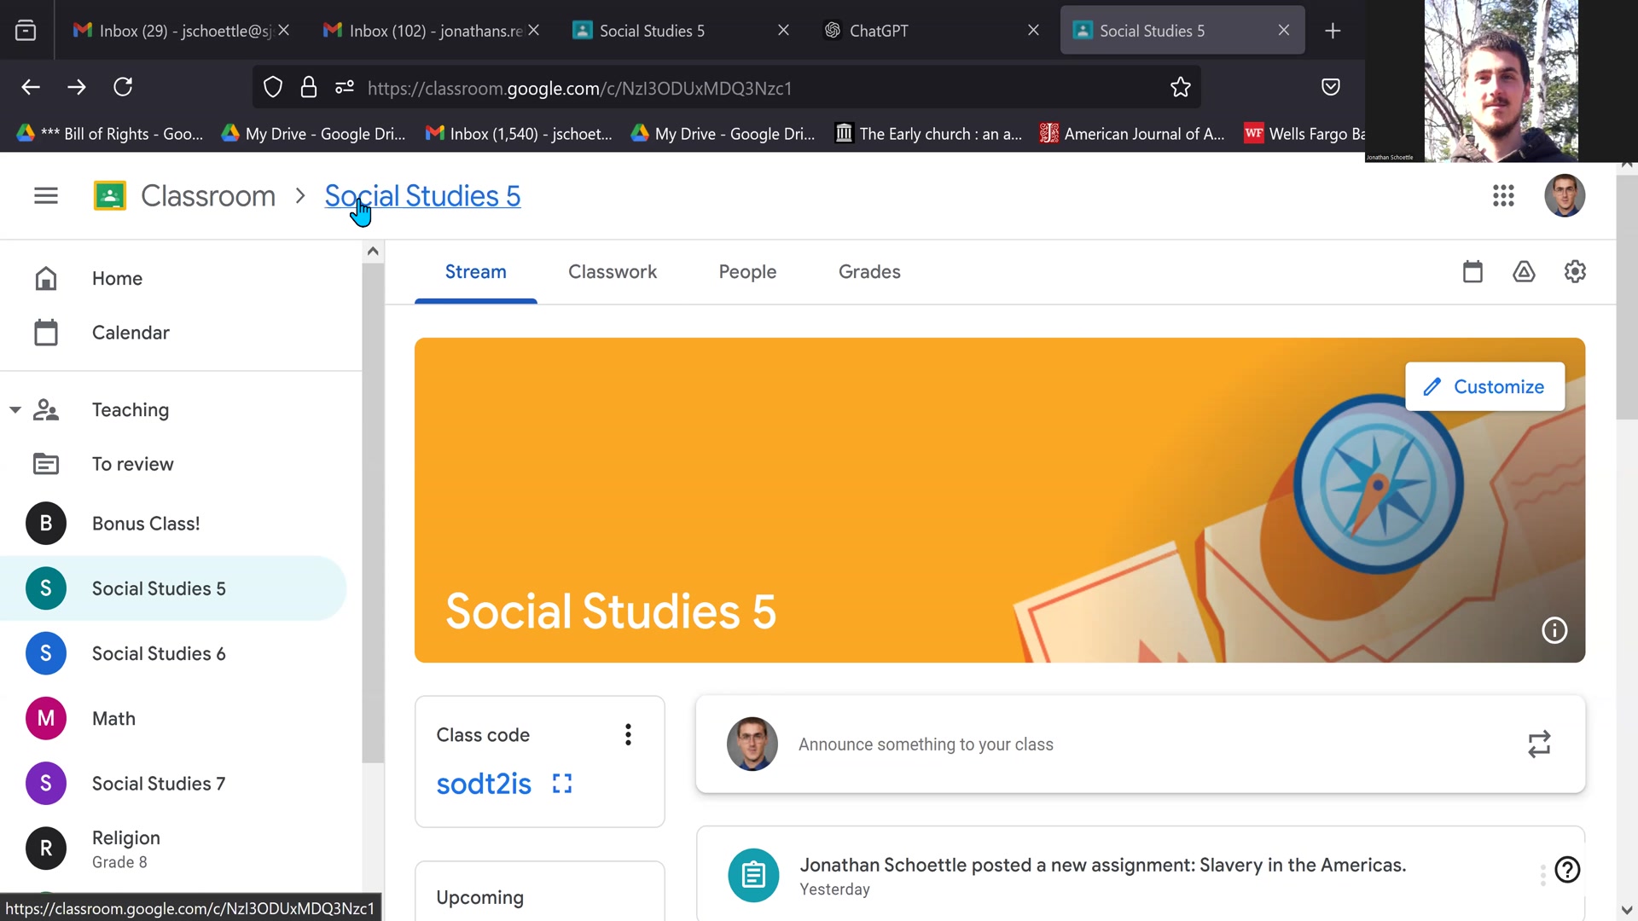This screenshot has width=1638, height=921.
Task: Go forward with browser forward arrow
Action: coord(77,87)
